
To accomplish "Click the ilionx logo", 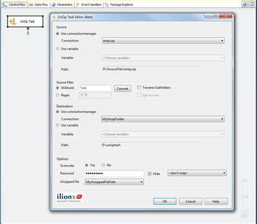I will click(69, 197).
